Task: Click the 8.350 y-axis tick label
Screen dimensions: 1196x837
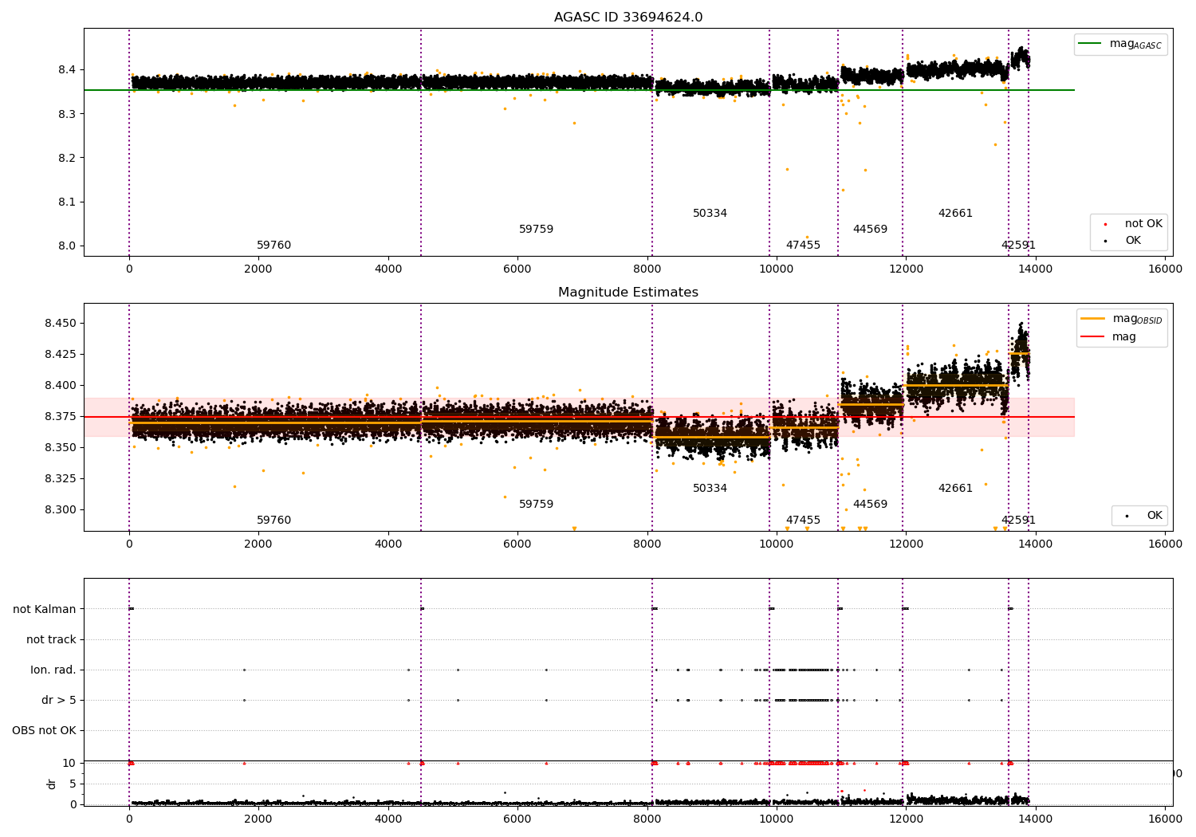Action: [61, 448]
